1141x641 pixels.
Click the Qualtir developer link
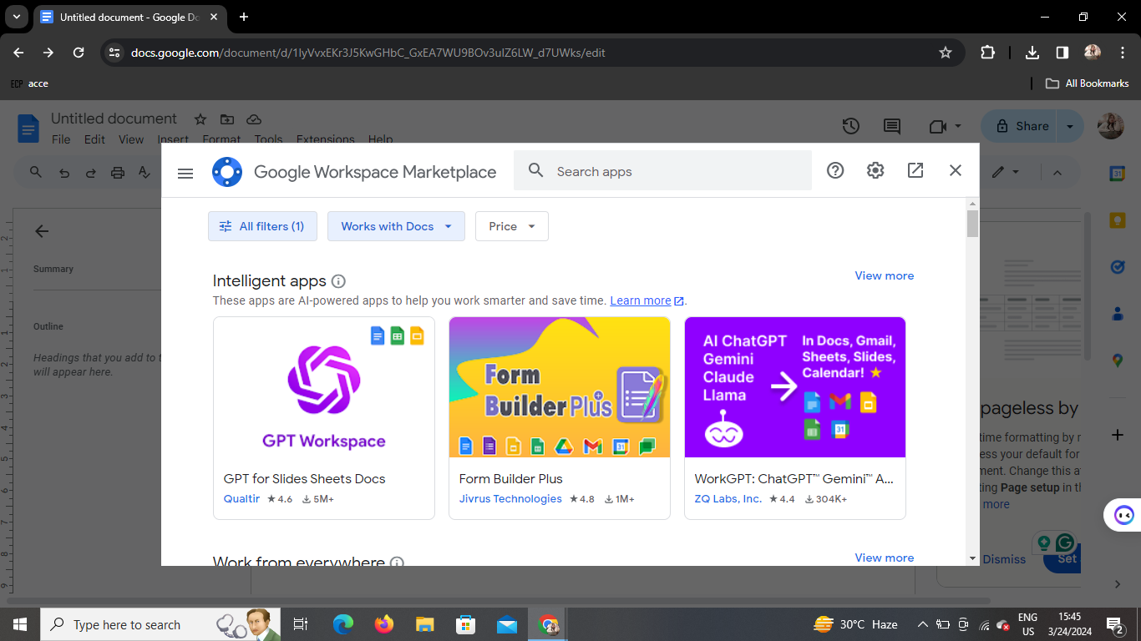[241, 499]
